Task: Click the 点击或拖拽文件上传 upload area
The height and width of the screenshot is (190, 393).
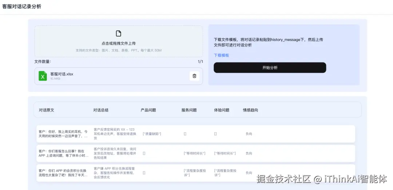Action: (x=119, y=41)
